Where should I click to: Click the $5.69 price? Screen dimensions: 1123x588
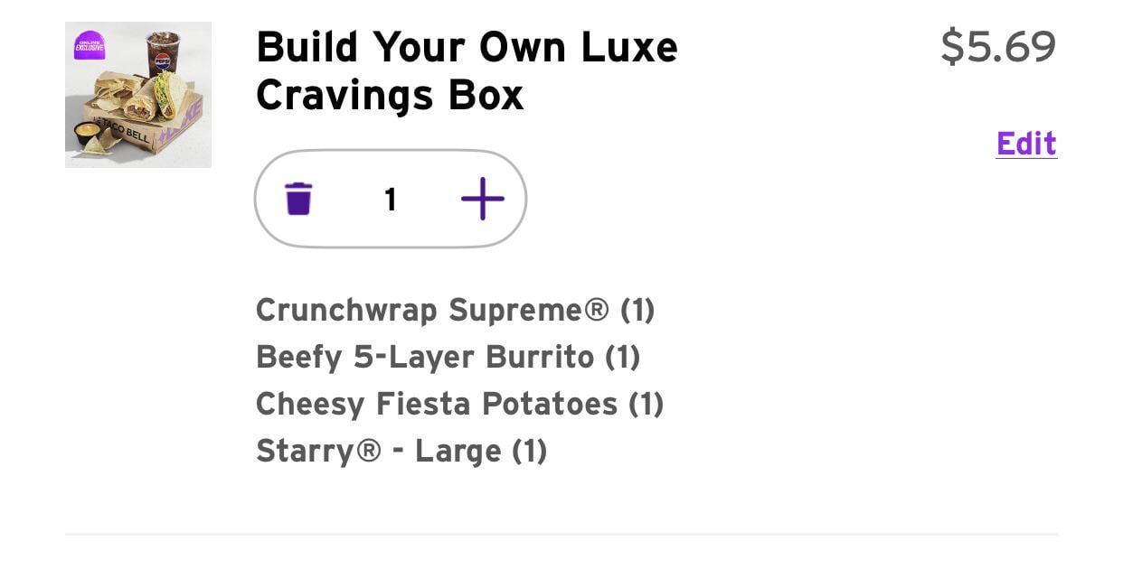[x=998, y=46]
